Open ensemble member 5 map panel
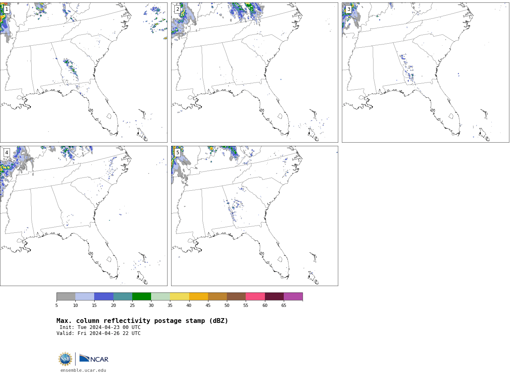Image resolution: width=513 pixels, height=375 pixels. pyautogui.click(x=254, y=216)
